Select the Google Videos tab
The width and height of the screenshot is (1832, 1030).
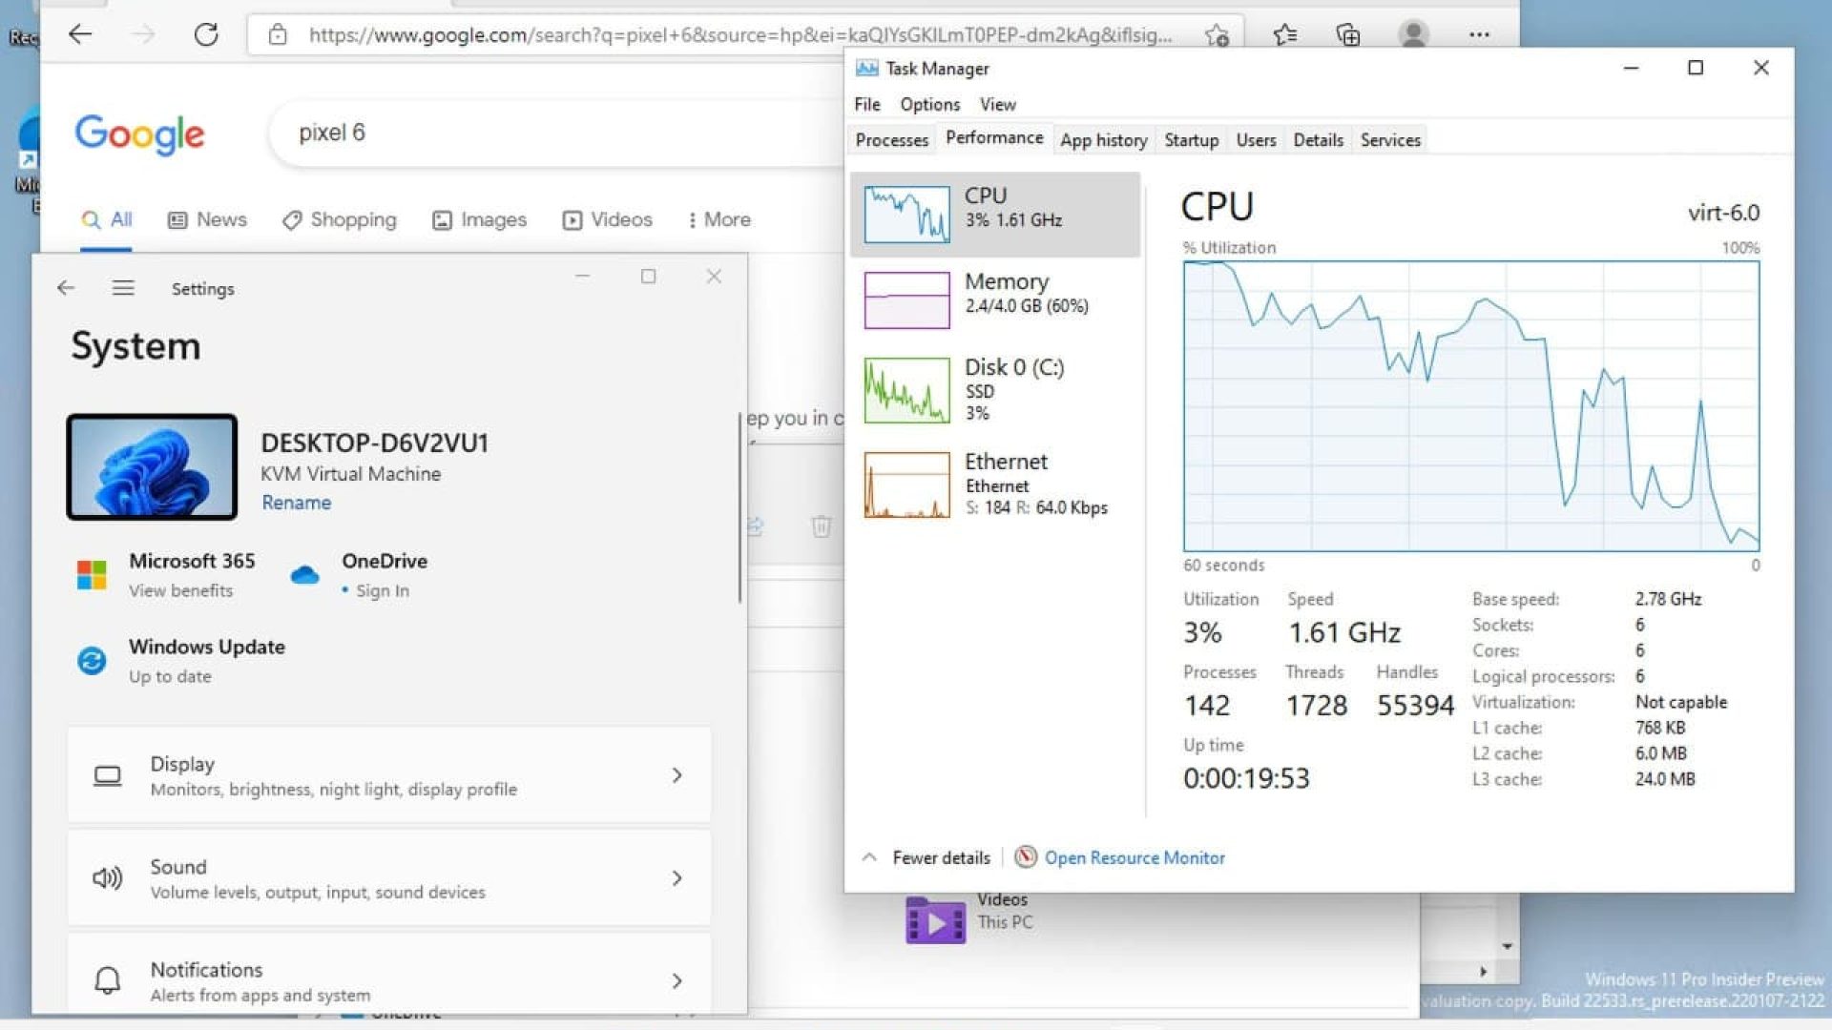(x=607, y=220)
